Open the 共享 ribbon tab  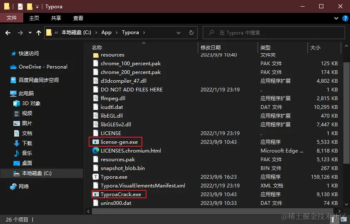[56, 18]
